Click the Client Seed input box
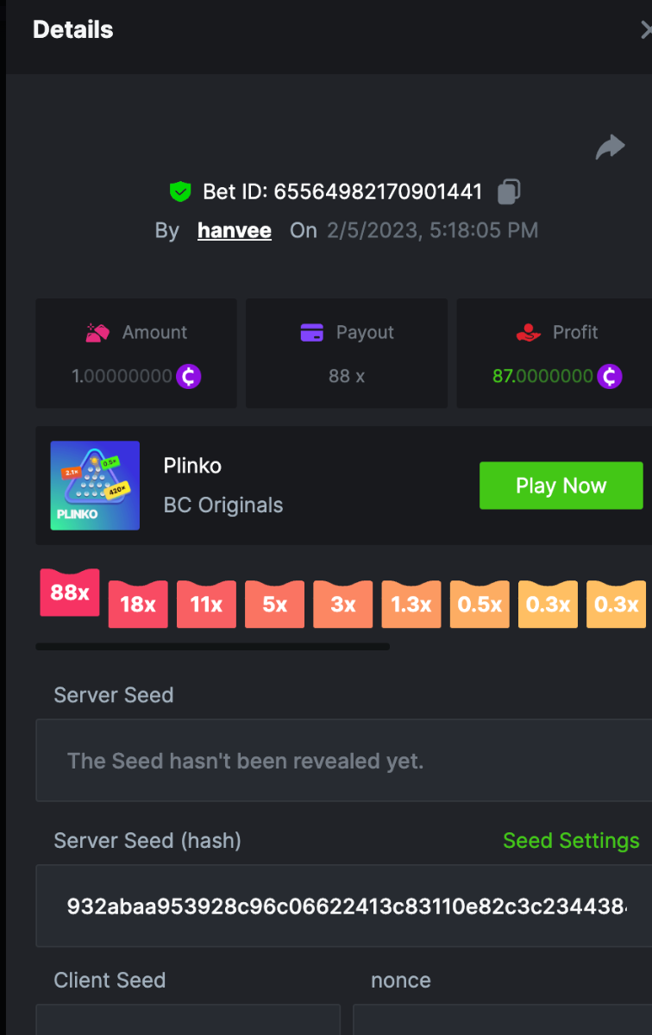 [188, 1019]
